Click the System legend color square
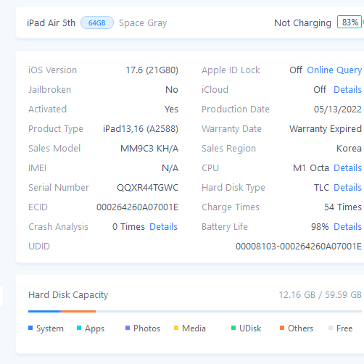Viewport: 364px width, 364px height. [x=30, y=328]
